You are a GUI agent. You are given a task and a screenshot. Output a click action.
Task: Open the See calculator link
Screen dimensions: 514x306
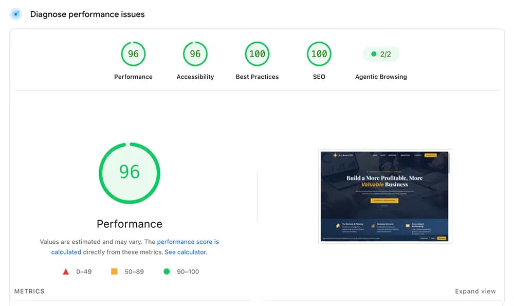(x=186, y=252)
